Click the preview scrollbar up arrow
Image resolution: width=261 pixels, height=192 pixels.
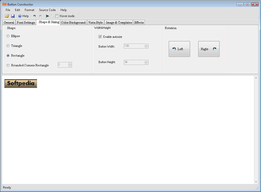pos(256,78)
